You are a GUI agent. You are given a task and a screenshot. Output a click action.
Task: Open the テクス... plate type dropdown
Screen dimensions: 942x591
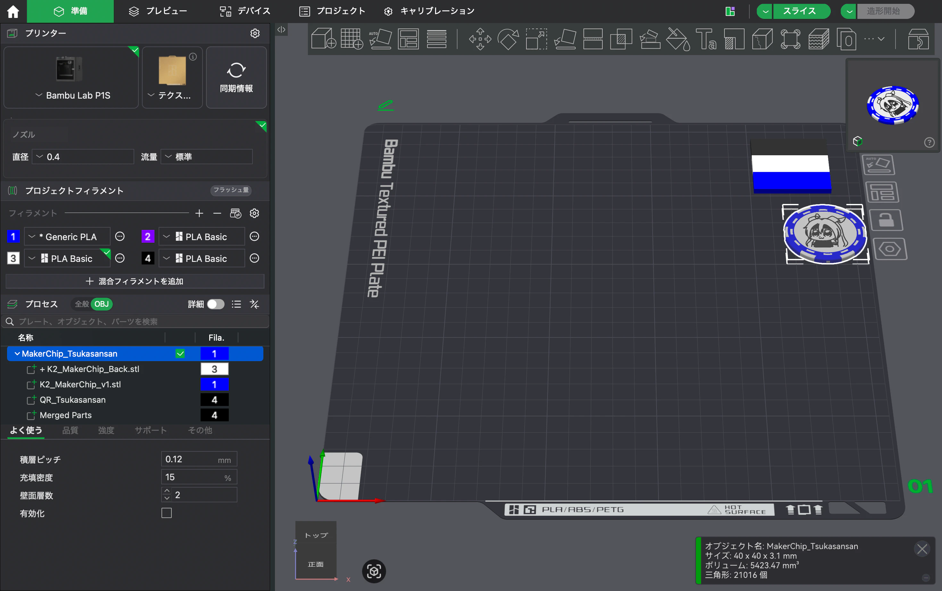click(169, 95)
